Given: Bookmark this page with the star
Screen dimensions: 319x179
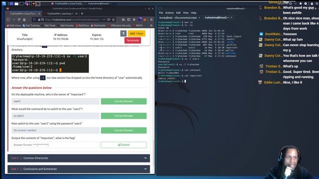Looking at the screenshot, I should [x=114, y=20].
